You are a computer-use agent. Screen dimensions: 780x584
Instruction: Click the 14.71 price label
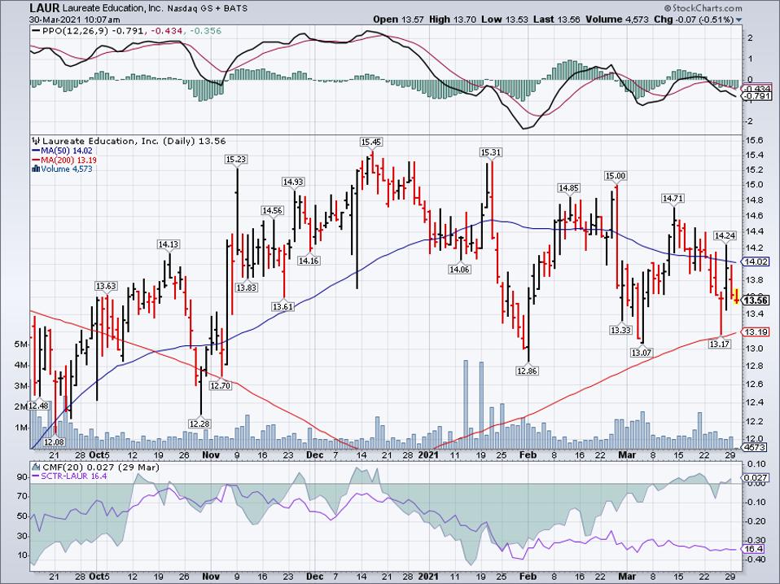click(673, 199)
